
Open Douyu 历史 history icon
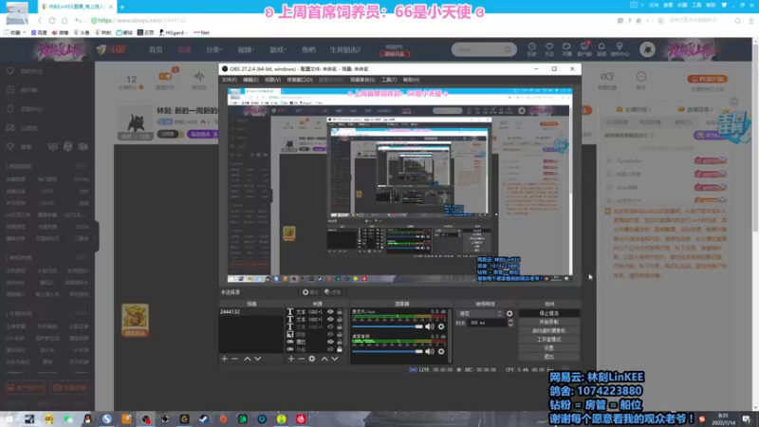532,49
